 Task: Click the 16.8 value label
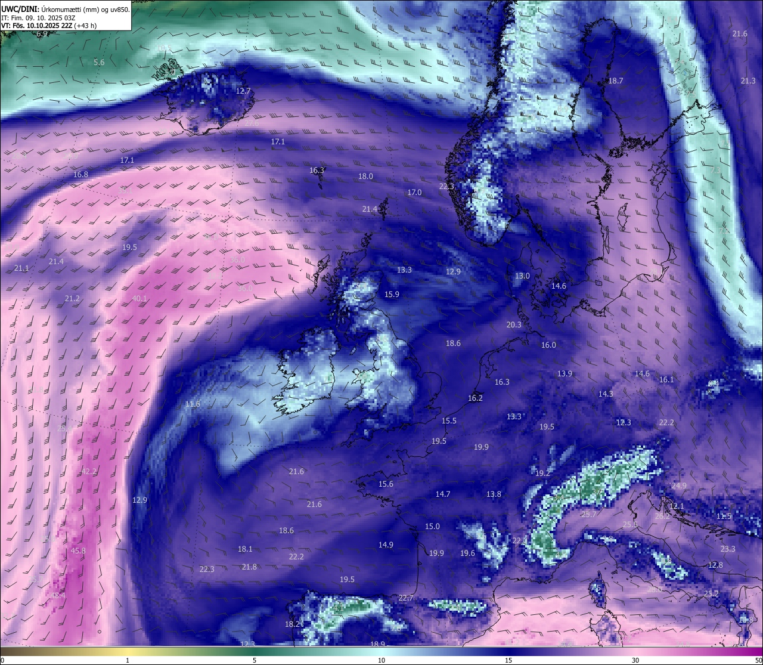[80, 175]
